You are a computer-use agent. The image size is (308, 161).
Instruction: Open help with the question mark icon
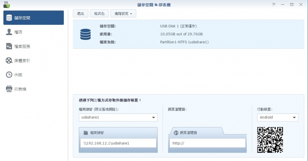[x=274, y=4]
